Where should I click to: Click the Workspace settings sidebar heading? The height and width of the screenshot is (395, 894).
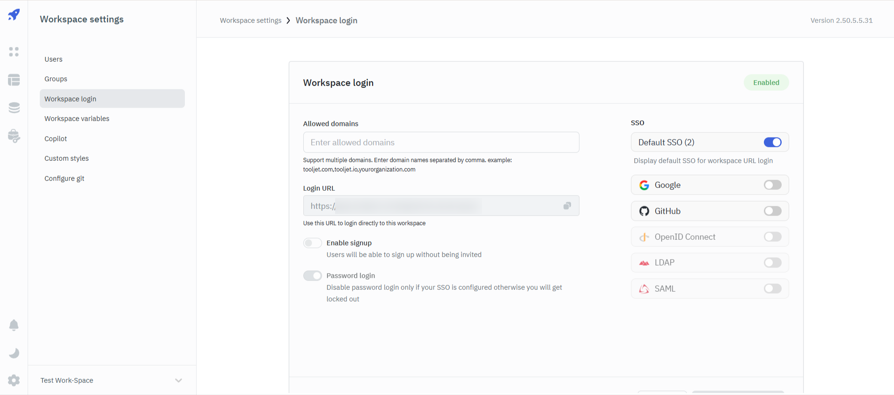click(x=82, y=19)
